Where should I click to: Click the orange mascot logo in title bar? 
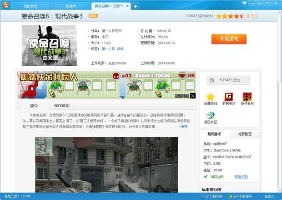click(x=5, y=5)
